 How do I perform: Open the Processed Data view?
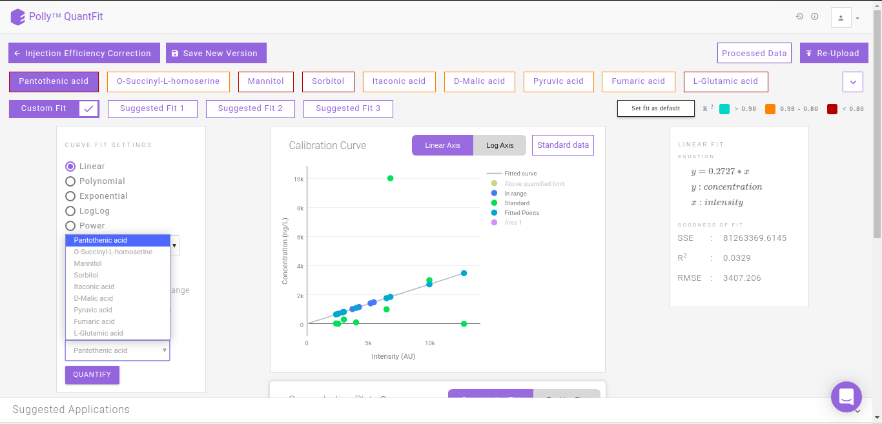[x=754, y=54]
